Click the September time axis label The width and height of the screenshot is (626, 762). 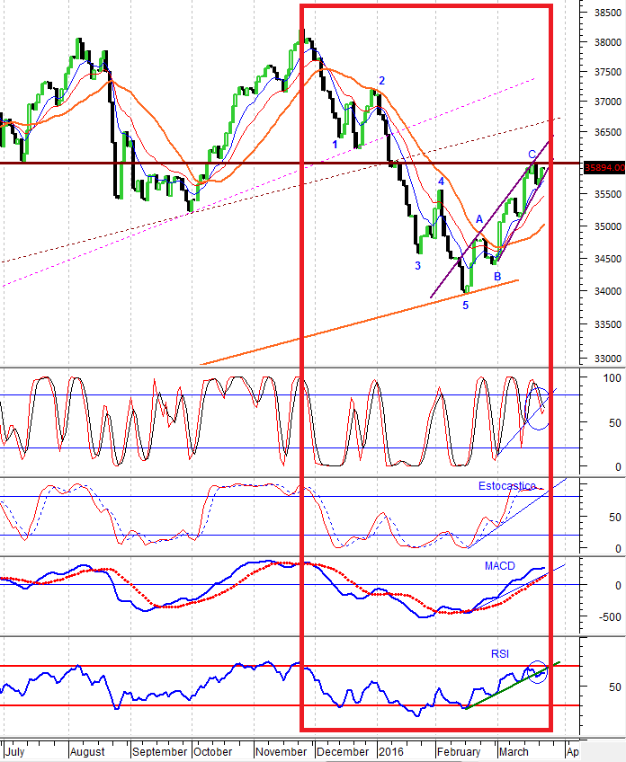159,752
